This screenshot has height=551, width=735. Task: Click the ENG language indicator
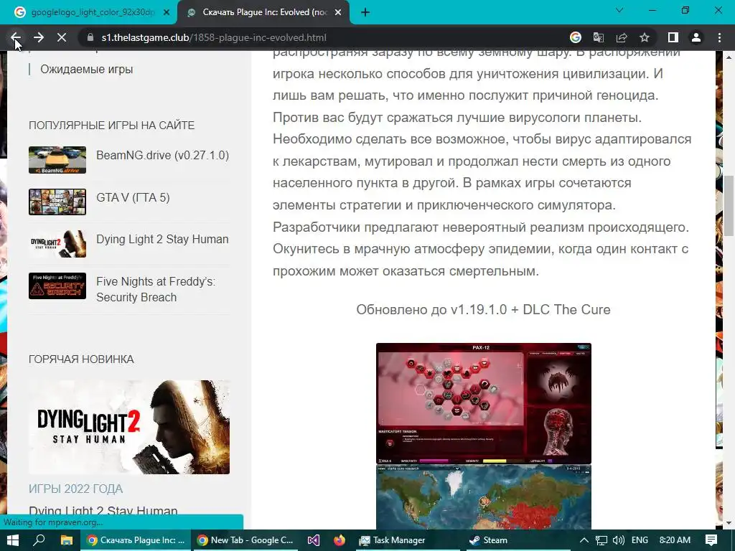point(640,540)
